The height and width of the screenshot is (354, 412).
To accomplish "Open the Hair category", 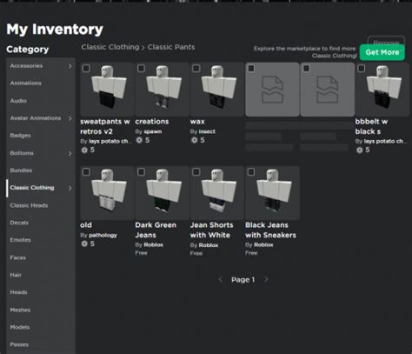I will click(x=16, y=275).
